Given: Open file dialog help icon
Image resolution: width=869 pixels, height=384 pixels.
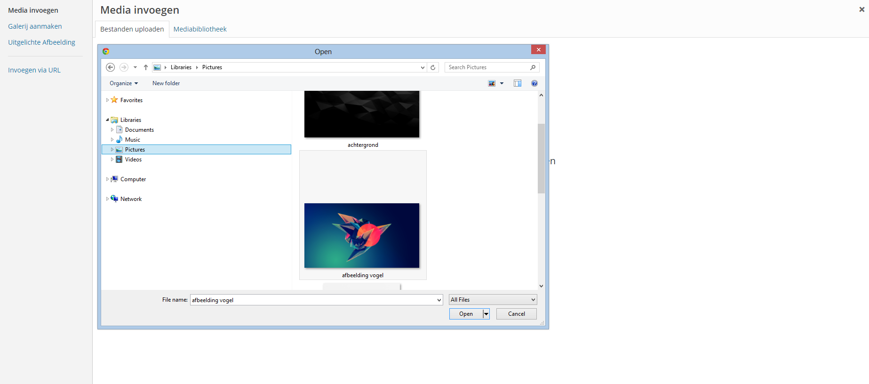Looking at the screenshot, I should click(x=534, y=83).
